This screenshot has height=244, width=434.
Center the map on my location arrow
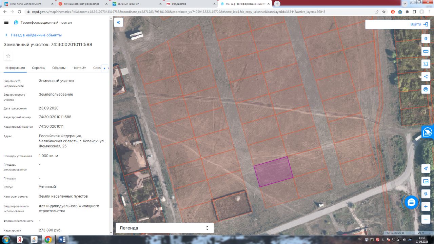(426, 169)
